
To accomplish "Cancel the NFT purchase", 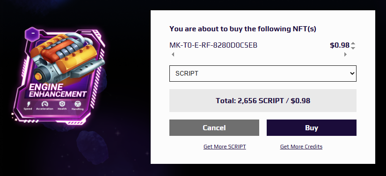I will [x=214, y=127].
